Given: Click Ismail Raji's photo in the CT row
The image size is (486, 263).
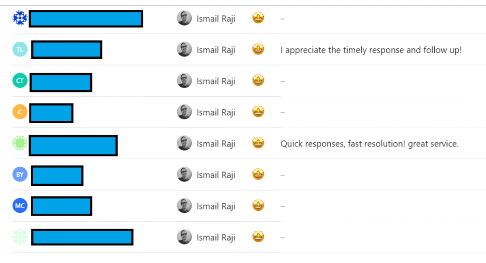Looking at the screenshot, I should pyautogui.click(x=184, y=81).
